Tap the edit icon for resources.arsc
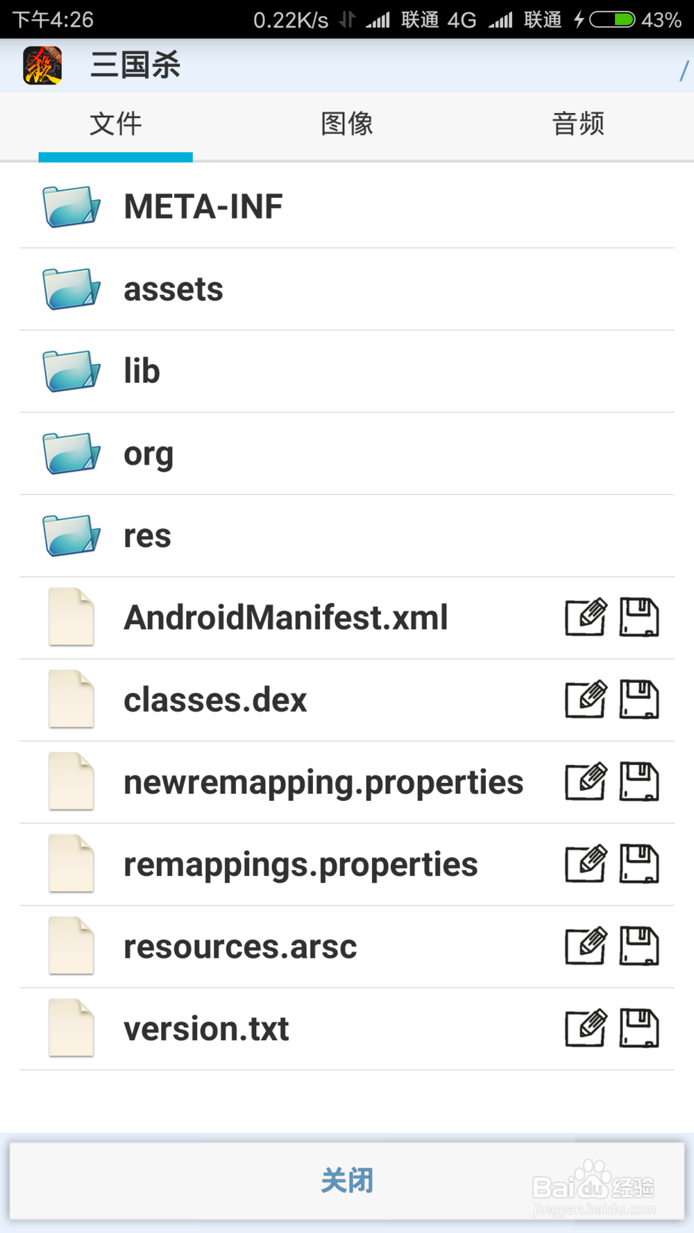Image resolution: width=694 pixels, height=1233 pixels. (586, 946)
